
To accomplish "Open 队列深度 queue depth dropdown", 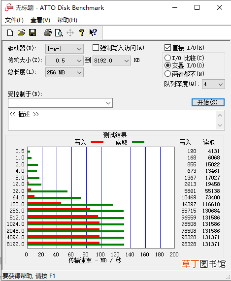I will [213, 84].
